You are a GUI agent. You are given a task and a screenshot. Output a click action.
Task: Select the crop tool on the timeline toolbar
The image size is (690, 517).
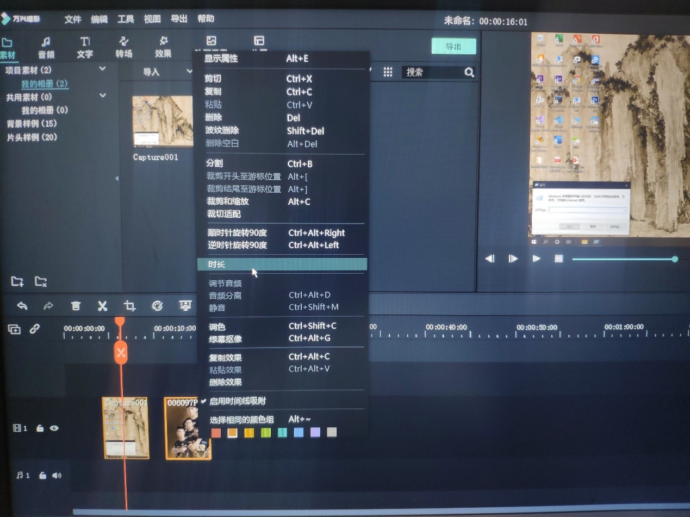(129, 306)
